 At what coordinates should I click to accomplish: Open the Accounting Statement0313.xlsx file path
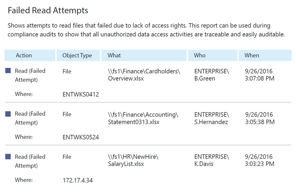coord(143,118)
